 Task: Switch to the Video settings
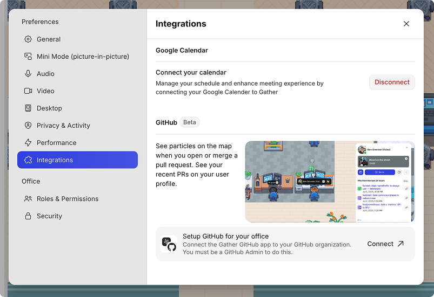(x=77, y=91)
